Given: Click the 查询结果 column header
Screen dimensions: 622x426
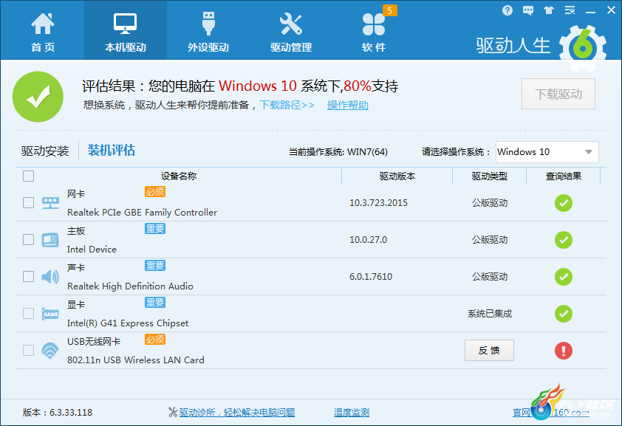Looking at the screenshot, I should click(564, 176).
